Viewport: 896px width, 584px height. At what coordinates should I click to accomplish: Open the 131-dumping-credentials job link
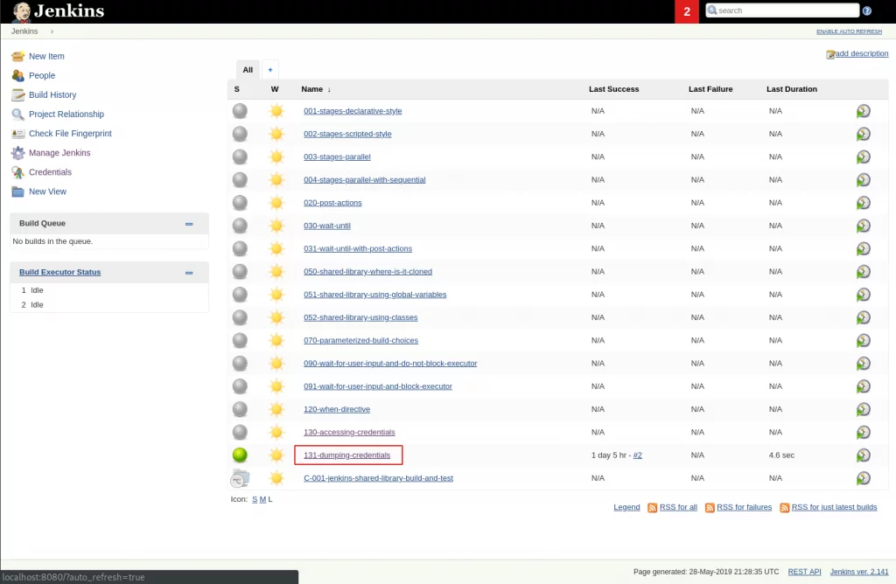coord(346,455)
